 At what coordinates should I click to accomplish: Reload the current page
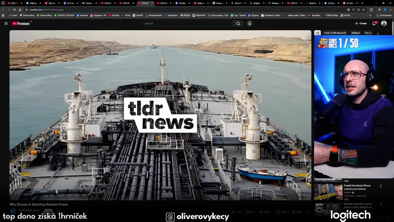[x=14, y=10]
